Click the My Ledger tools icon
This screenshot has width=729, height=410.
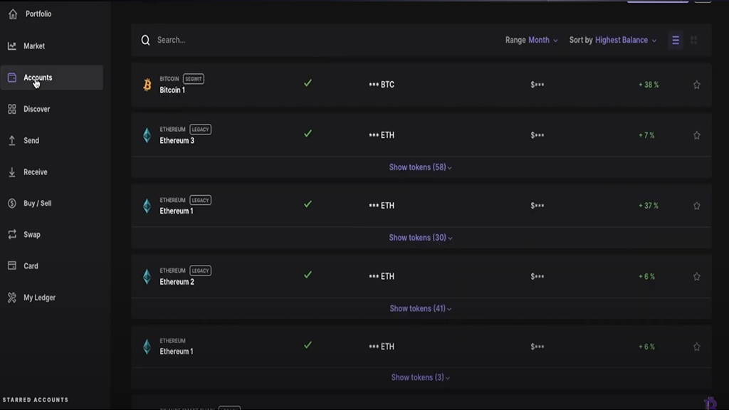click(12, 298)
